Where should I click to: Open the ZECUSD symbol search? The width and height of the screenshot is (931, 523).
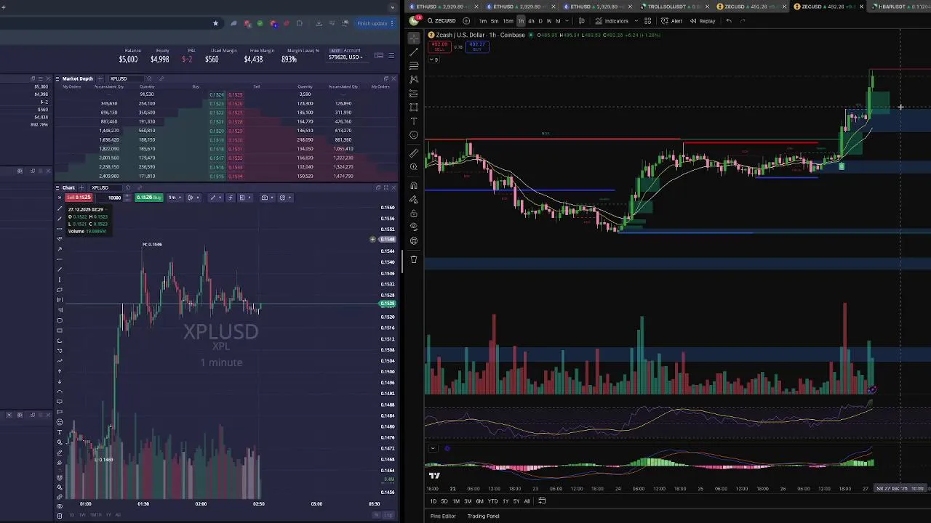(441, 20)
